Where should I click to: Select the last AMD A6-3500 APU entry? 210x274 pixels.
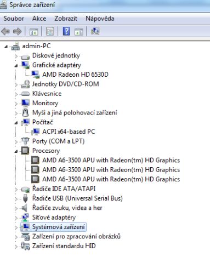pyautogui.click(x=111, y=179)
